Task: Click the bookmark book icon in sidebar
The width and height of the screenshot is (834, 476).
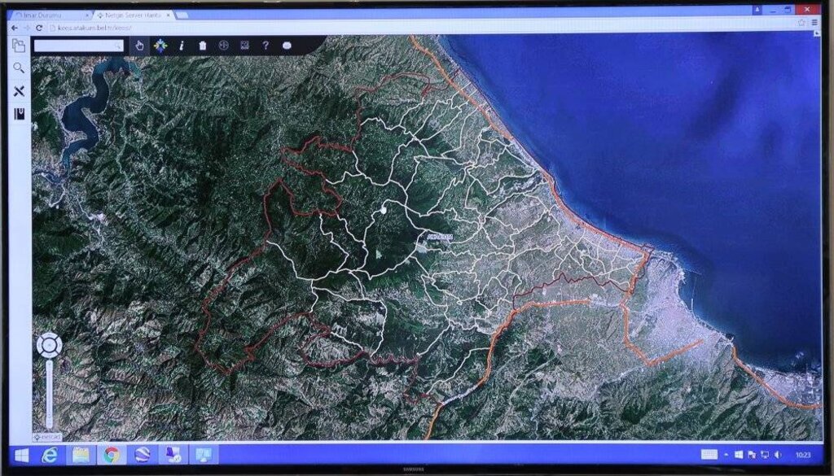Action: [19, 114]
